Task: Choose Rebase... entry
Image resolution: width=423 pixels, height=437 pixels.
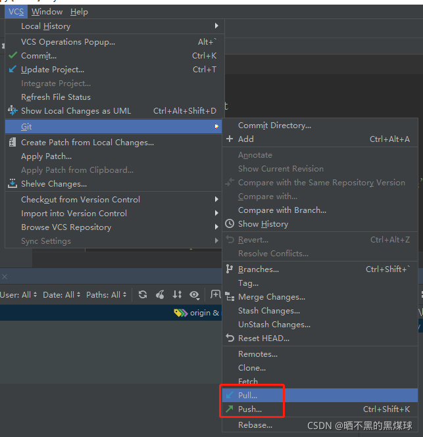Action: (x=320, y=425)
